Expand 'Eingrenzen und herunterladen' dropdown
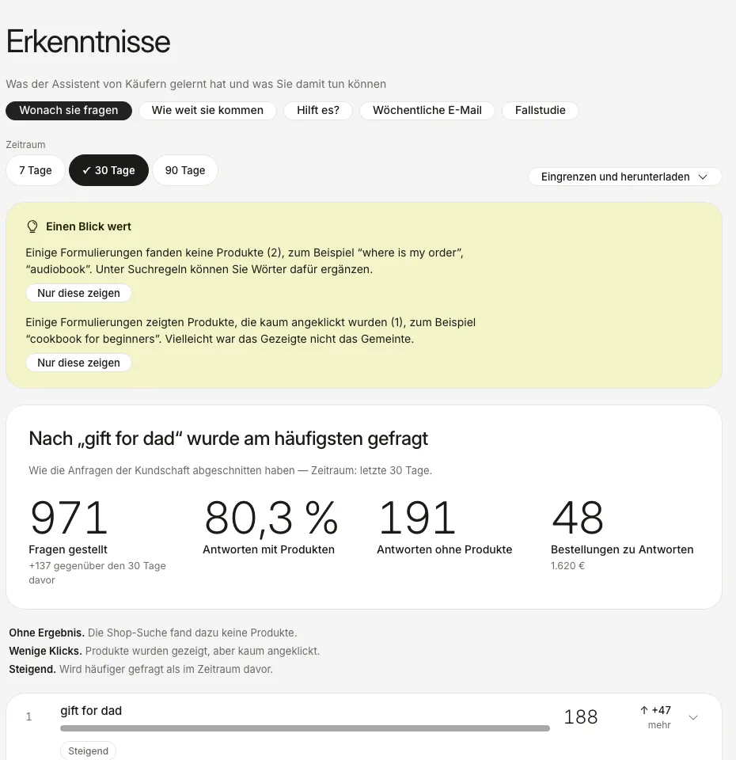This screenshot has height=760, width=736. tap(624, 177)
